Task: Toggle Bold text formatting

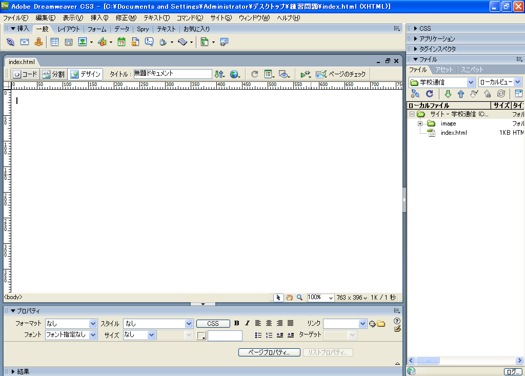Action: 236,323
